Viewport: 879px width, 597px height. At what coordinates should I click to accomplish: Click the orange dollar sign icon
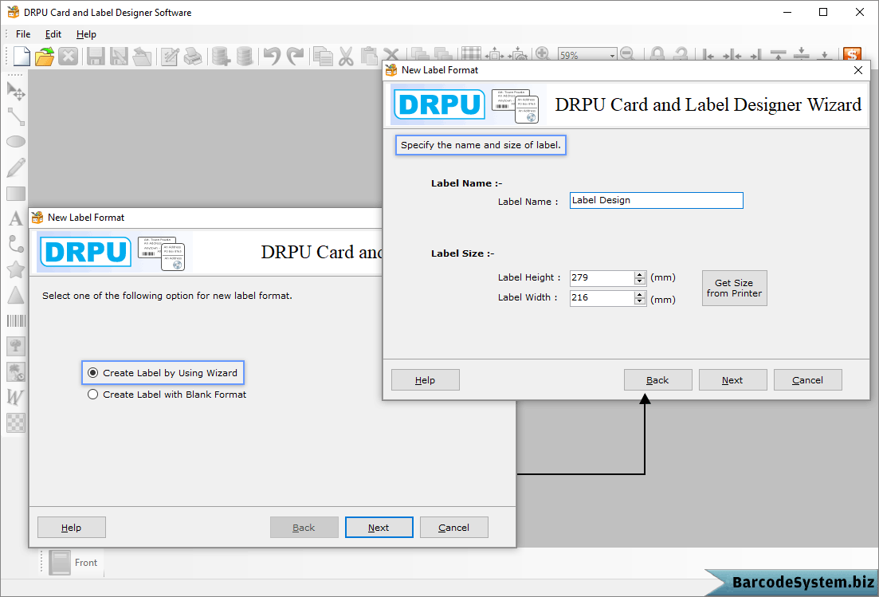click(x=852, y=54)
